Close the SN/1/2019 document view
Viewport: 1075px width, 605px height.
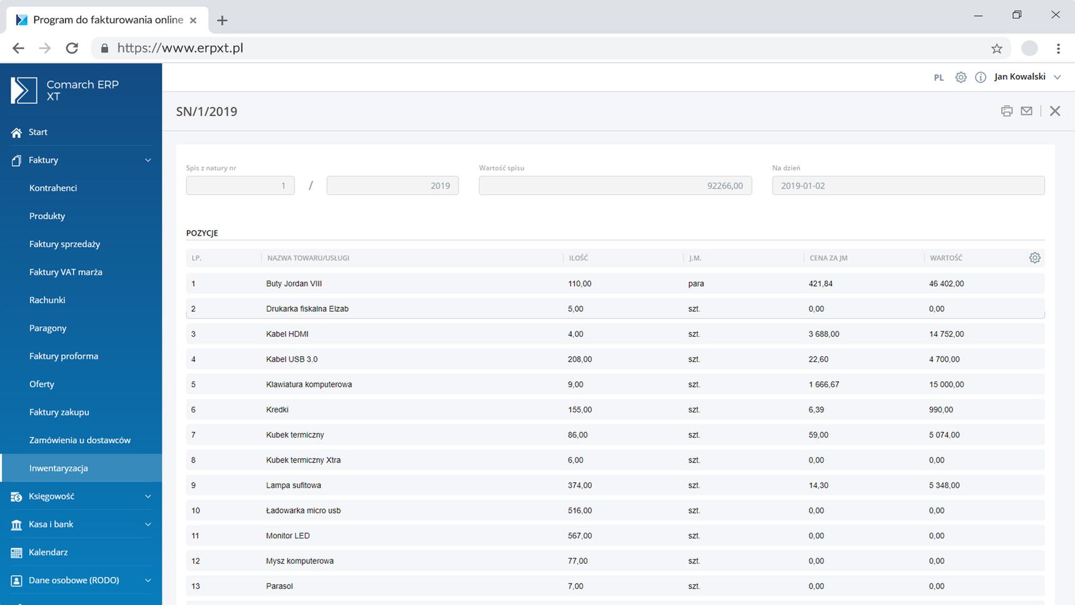point(1055,111)
